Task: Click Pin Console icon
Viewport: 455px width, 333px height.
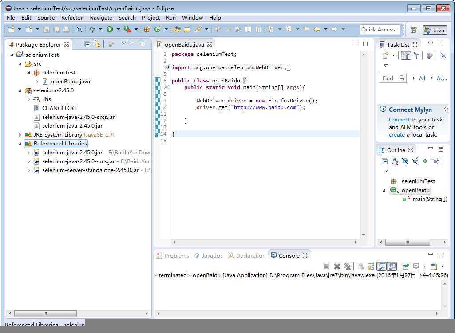Action: click(x=406, y=266)
